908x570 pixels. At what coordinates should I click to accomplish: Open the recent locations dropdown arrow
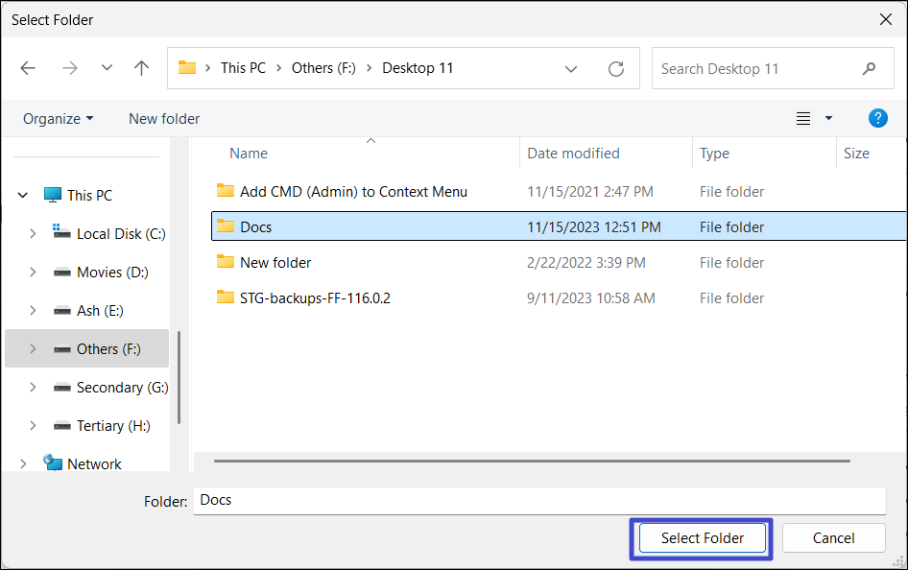[x=107, y=68]
